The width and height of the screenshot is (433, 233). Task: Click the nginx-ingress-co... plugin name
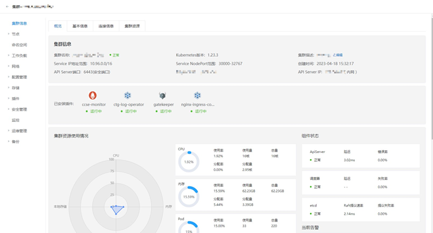click(198, 104)
